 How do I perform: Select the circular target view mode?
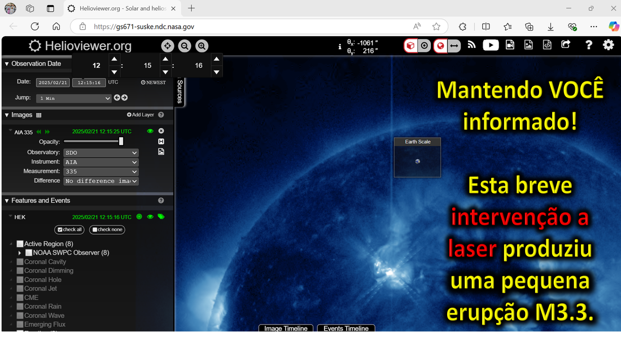424,46
